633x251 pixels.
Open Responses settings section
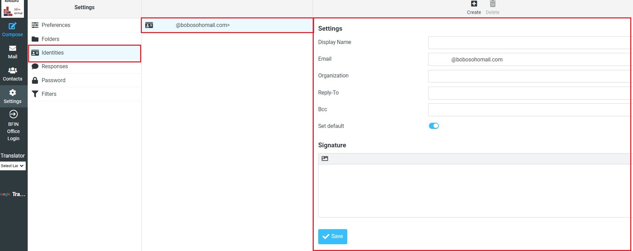click(x=55, y=67)
